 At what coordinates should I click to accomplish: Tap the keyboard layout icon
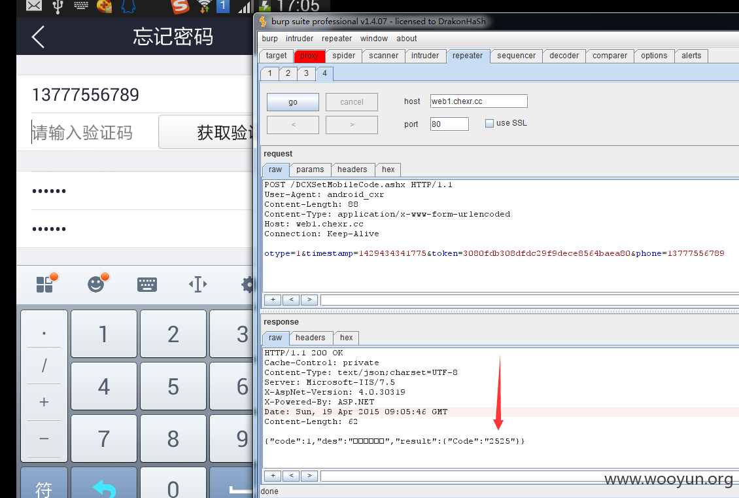[x=147, y=285]
